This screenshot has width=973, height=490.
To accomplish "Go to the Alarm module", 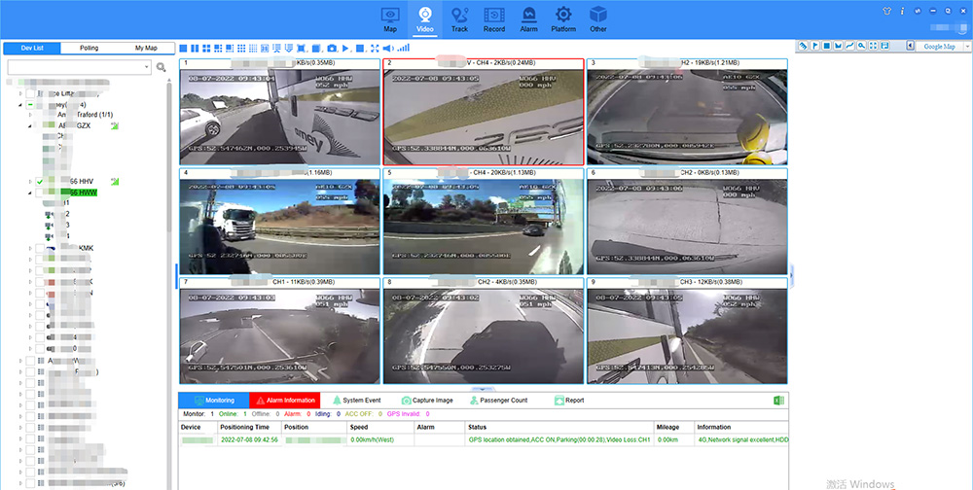I will [528, 17].
